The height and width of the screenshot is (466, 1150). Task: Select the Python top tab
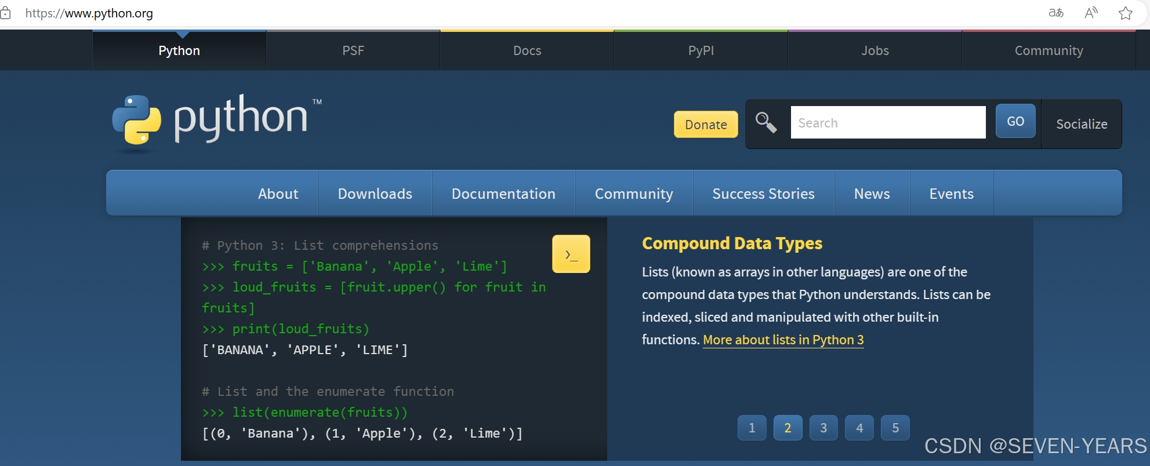click(179, 50)
